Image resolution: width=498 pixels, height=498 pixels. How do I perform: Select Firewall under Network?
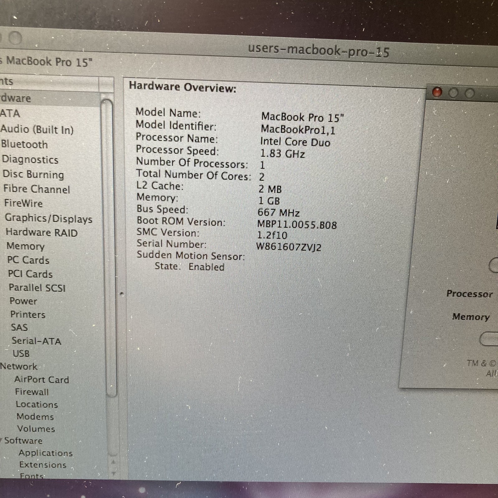tap(32, 392)
